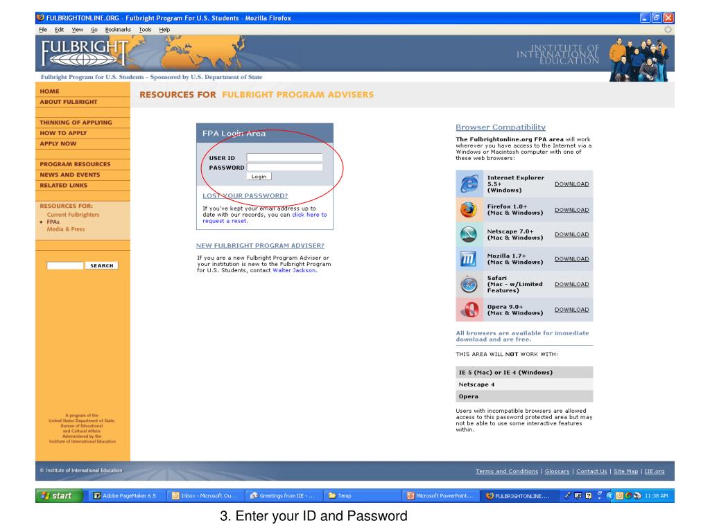Open THINKING OF APPLYING sidebar item
Screen dimensions: 710x532
76,123
